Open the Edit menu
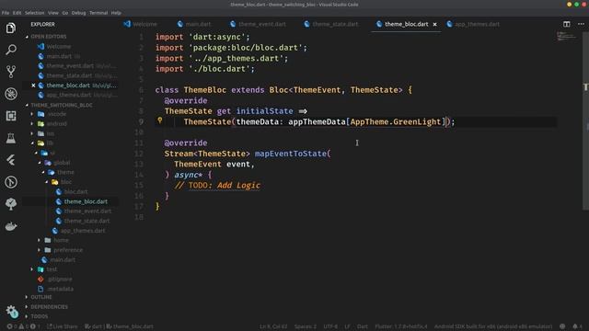This screenshot has width=589, height=331. pyautogui.click(x=17, y=13)
